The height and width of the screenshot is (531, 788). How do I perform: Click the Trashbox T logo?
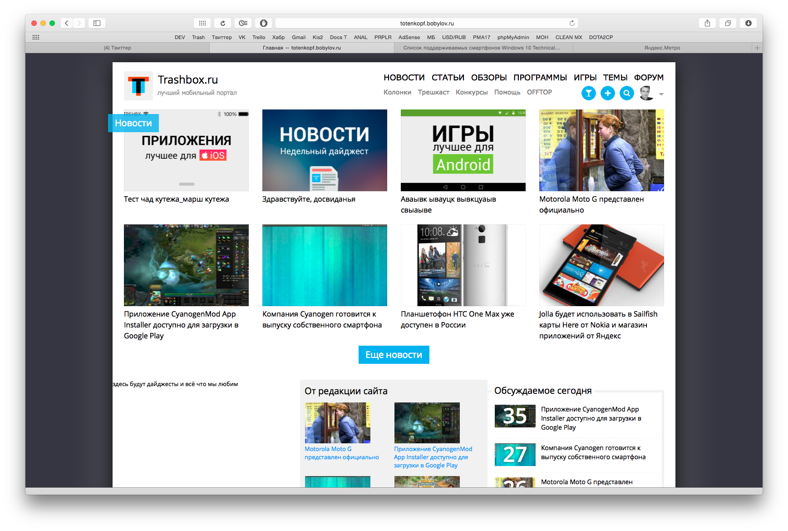(138, 86)
